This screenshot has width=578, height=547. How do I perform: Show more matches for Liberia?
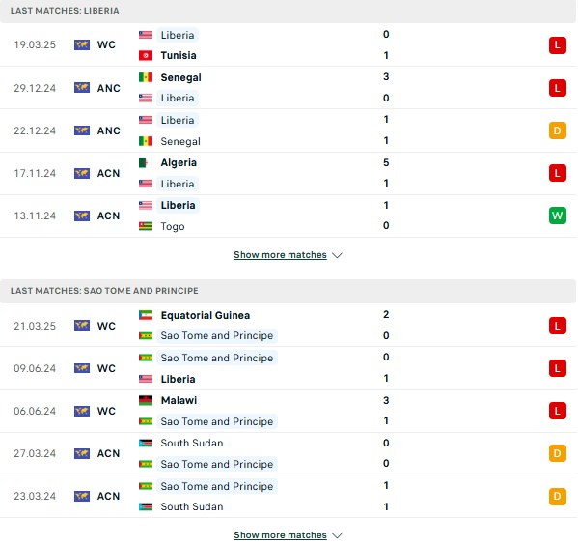coord(280,255)
